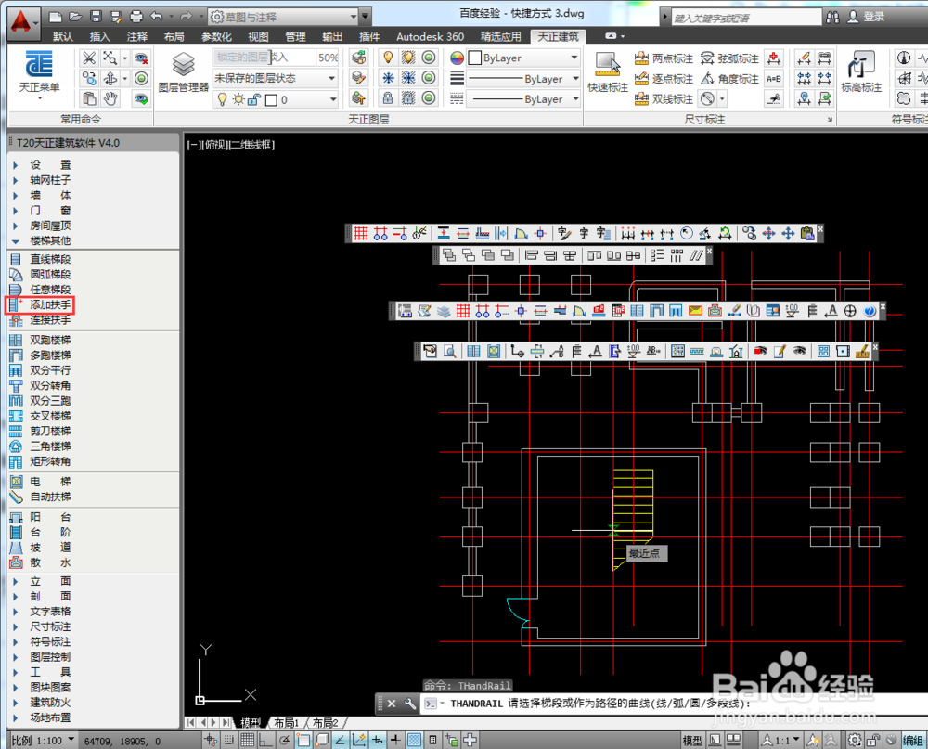Viewport: 928px width, 749px height.
Task: Click the pan hand icon in 常用命令
Action: (x=110, y=98)
